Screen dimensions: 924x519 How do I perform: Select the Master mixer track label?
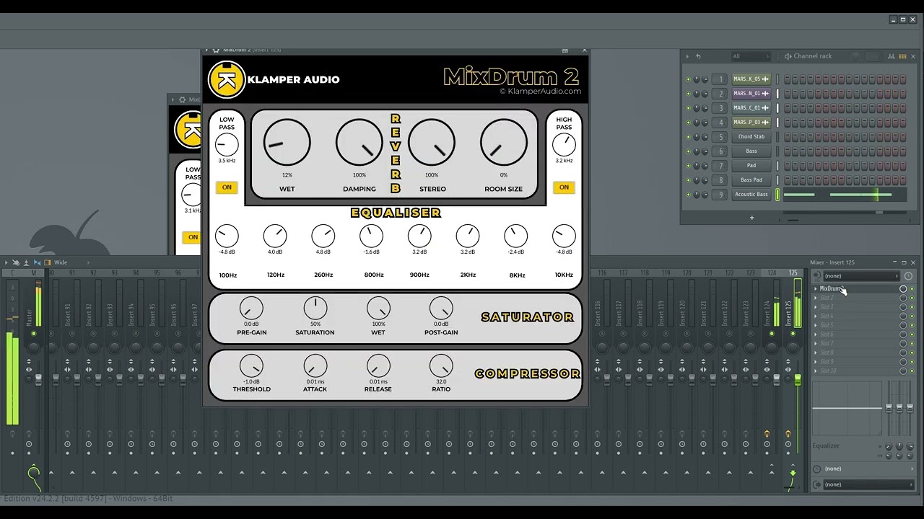(30, 316)
